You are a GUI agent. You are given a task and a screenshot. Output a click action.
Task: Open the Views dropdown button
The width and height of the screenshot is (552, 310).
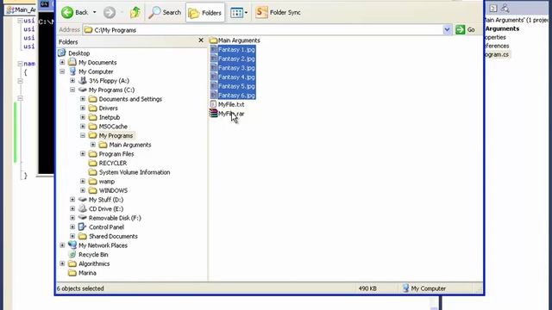click(239, 13)
